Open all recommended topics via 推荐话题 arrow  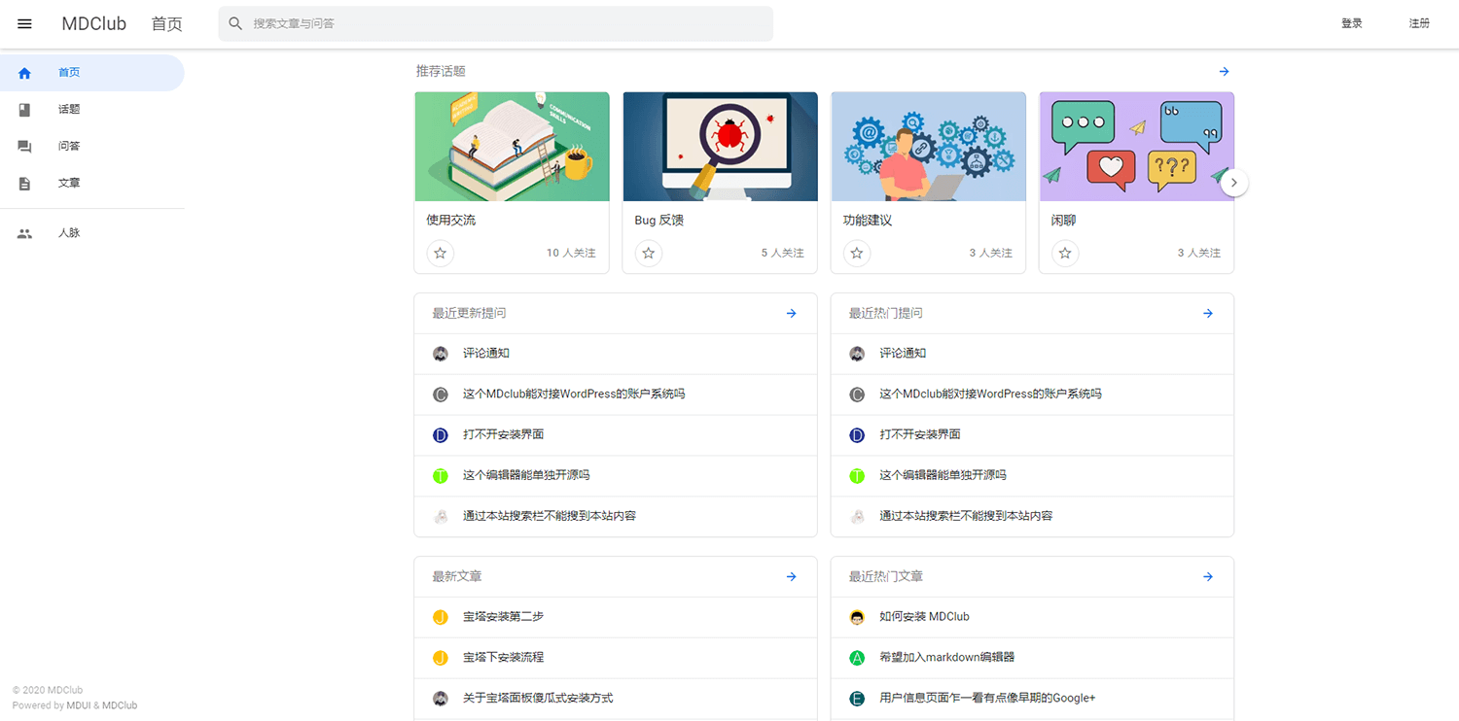1224,71
